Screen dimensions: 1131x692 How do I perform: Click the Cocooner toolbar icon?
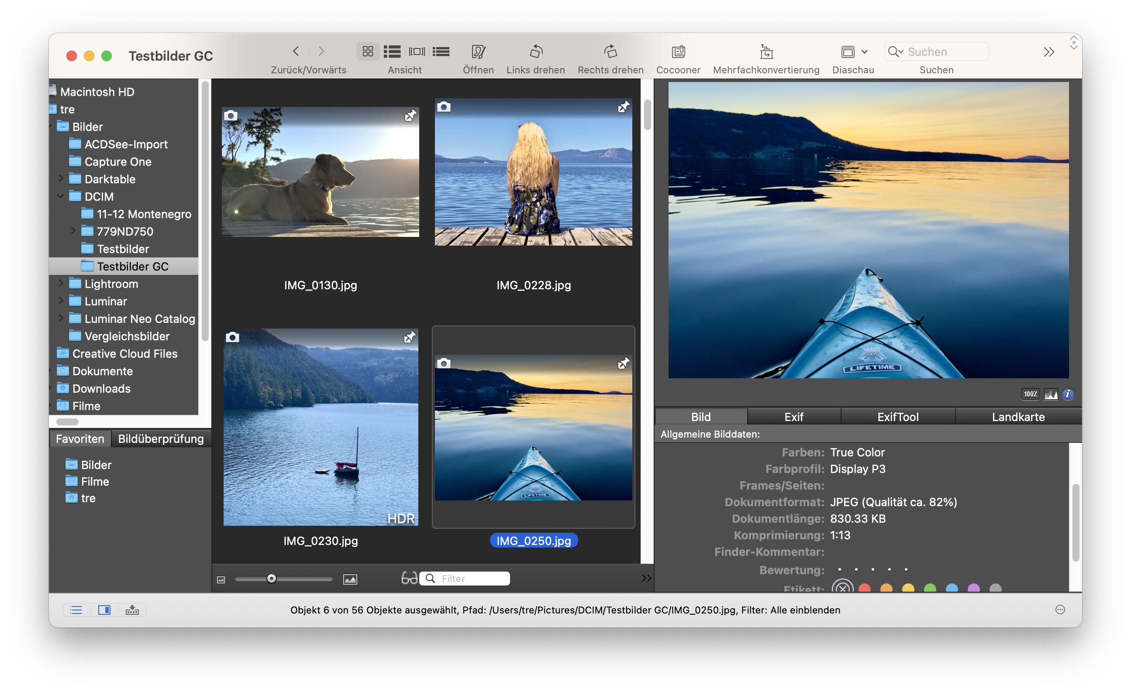tap(678, 52)
